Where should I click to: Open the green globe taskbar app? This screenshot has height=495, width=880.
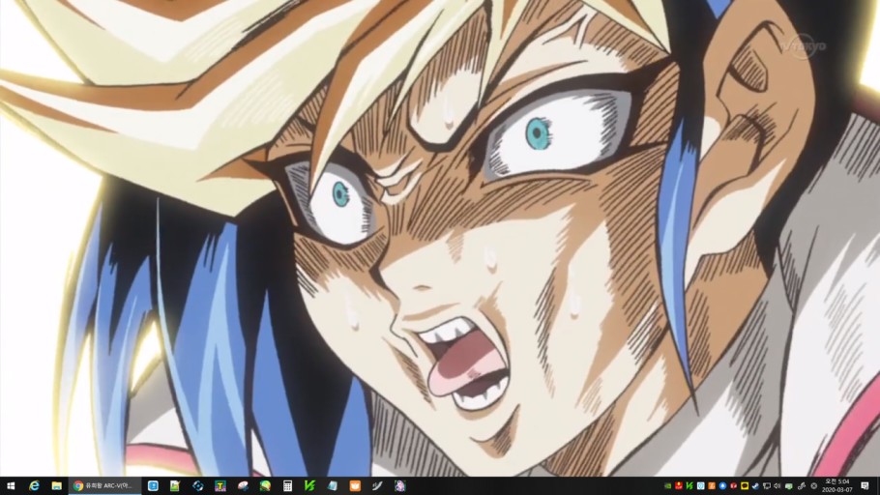[x=265, y=486]
